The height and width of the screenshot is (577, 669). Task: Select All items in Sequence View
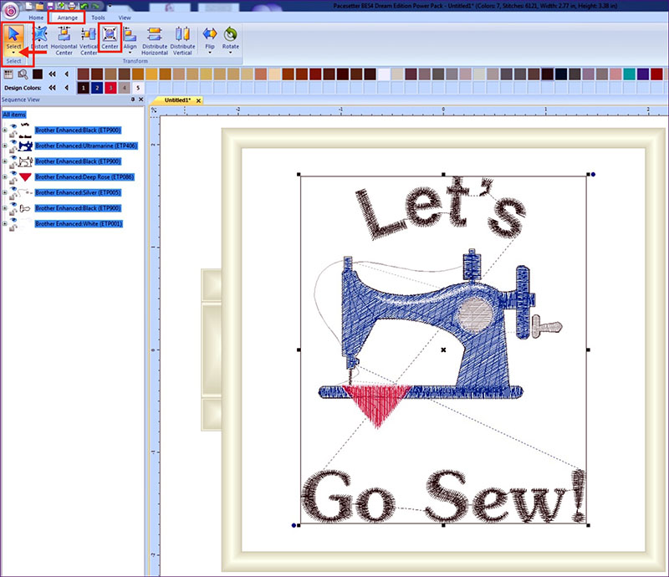pos(14,115)
